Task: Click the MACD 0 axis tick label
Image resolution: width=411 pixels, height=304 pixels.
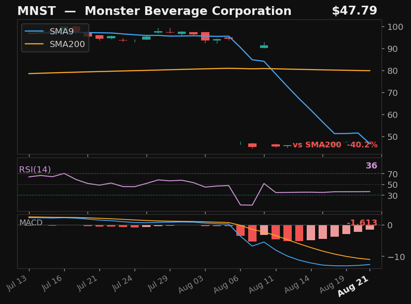Action: (390, 225)
